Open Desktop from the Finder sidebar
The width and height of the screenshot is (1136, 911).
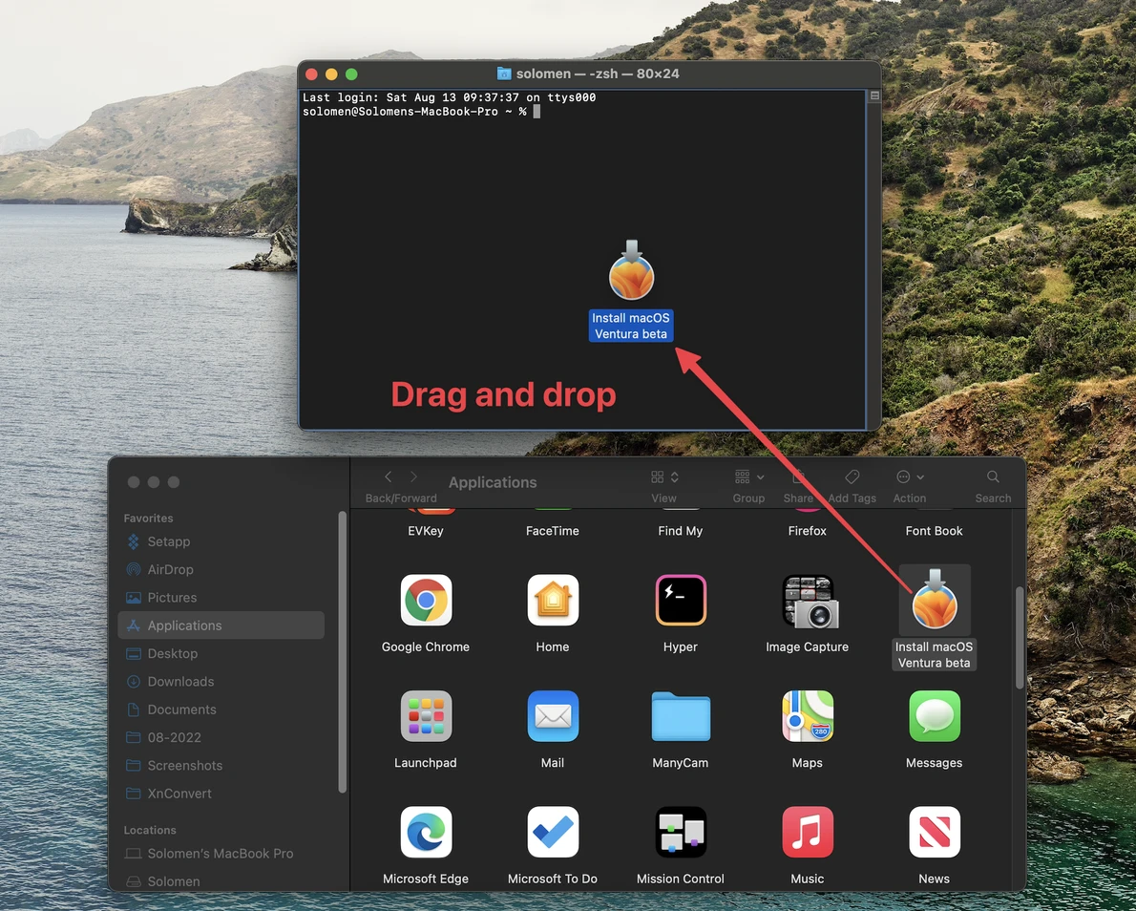point(221,654)
